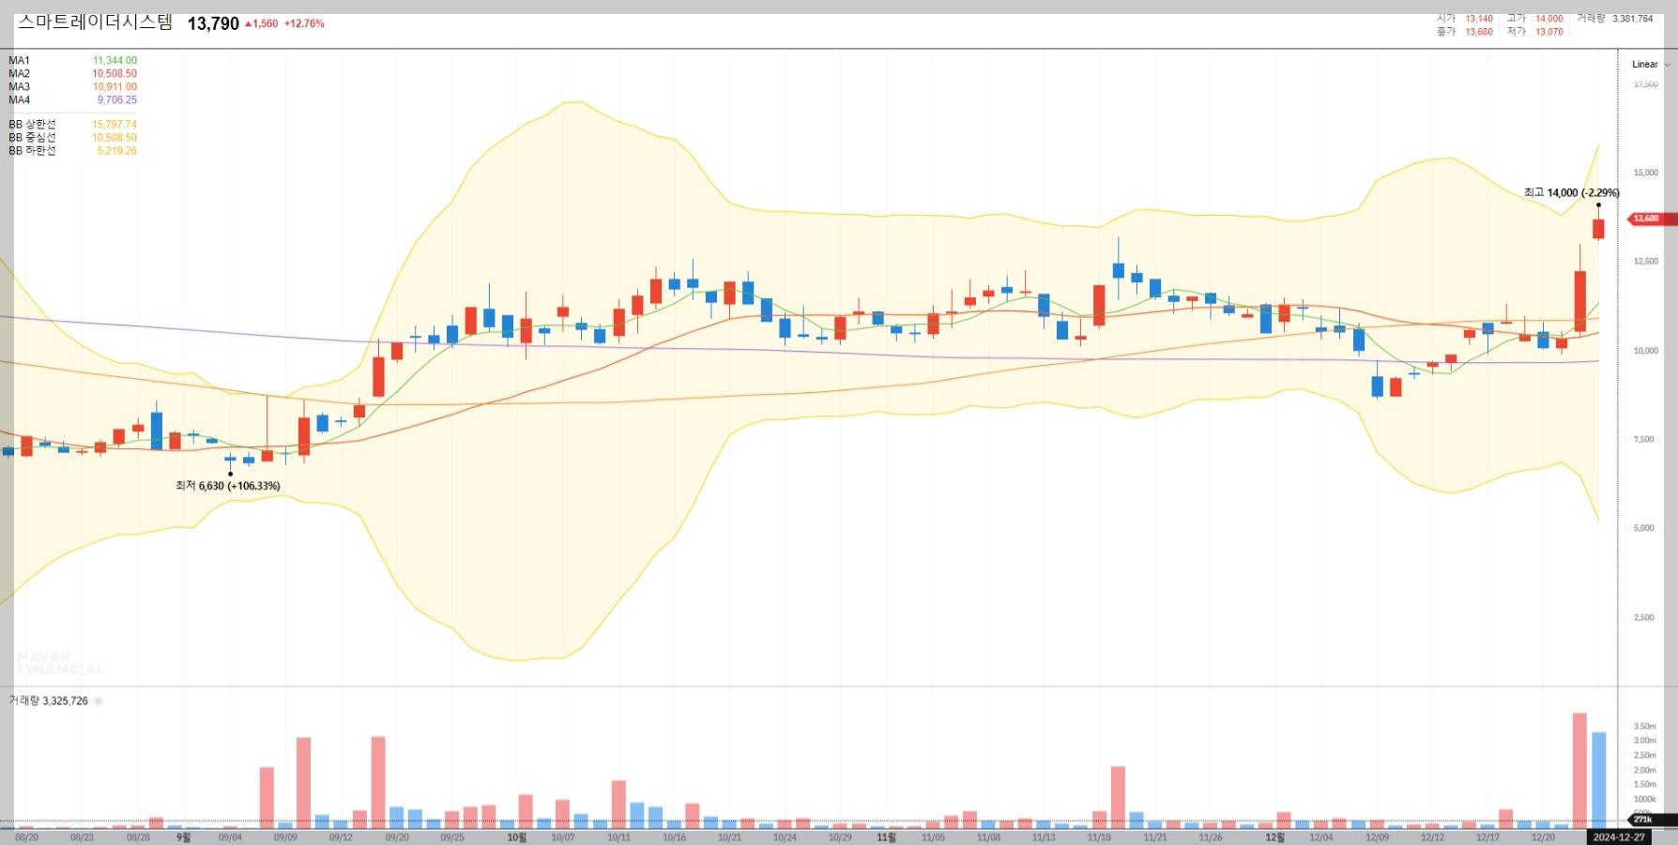
Task: Click the last blue volume bar above 2024-12-27
Action: tap(1599, 780)
